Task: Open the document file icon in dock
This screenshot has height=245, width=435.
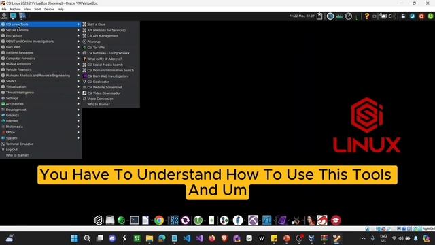Action: tap(145, 220)
